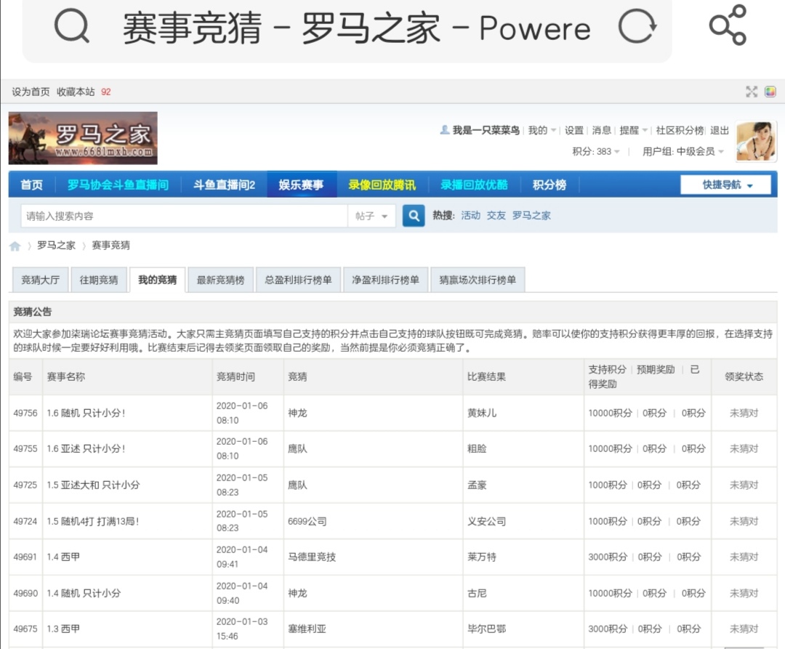Open the 往期竞猜 tab
This screenshot has height=649, width=785.
[x=98, y=279]
